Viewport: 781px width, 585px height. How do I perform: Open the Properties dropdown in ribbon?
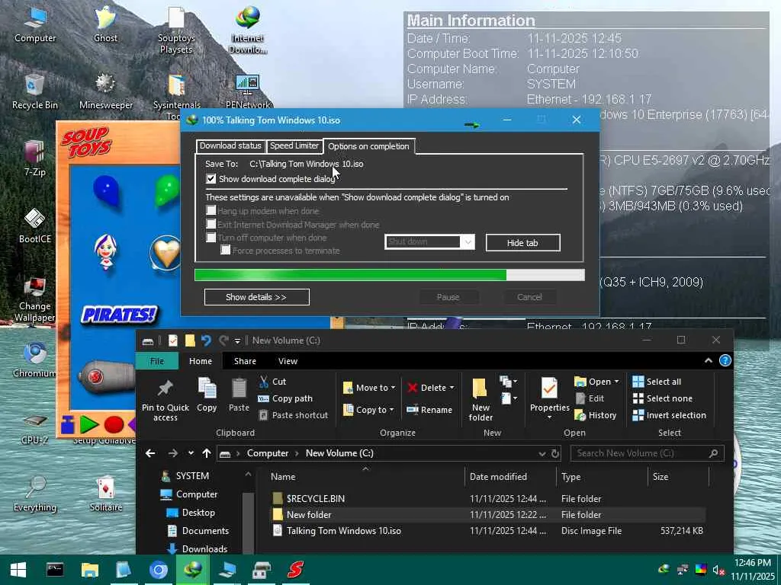pos(549,417)
